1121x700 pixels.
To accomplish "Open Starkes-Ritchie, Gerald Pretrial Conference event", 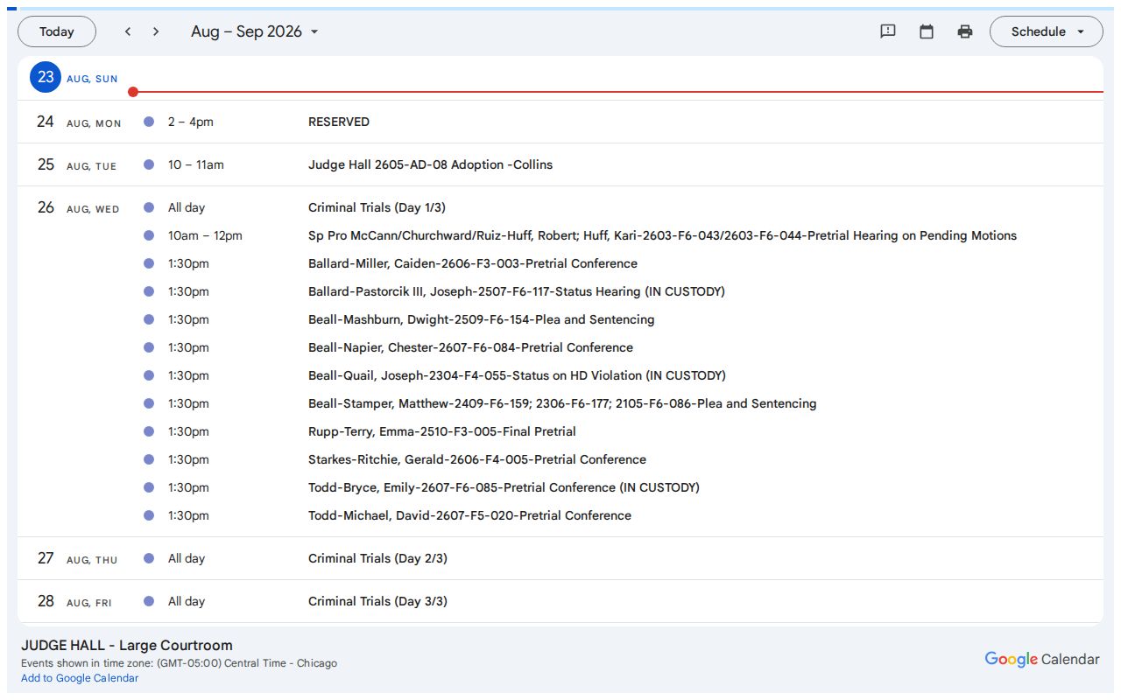I will 477,459.
